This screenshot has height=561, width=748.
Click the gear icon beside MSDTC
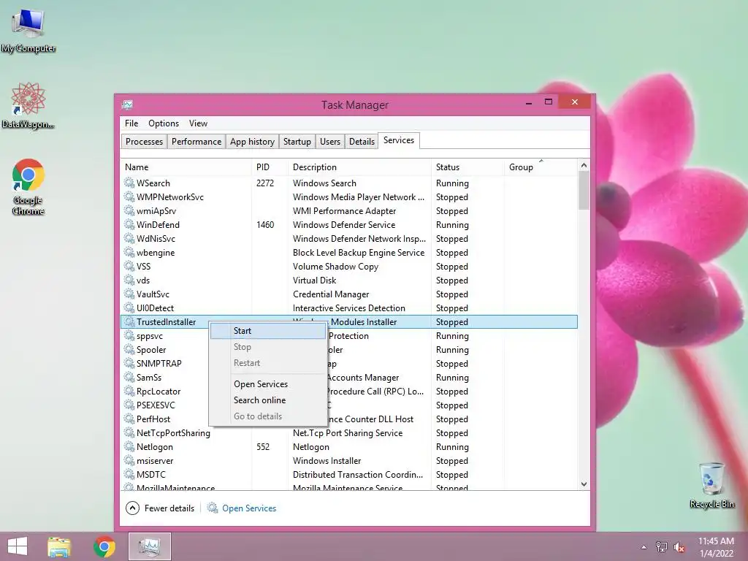pyautogui.click(x=129, y=474)
